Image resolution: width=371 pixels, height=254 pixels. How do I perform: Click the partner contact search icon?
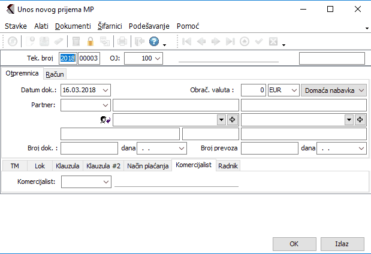(x=105, y=120)
